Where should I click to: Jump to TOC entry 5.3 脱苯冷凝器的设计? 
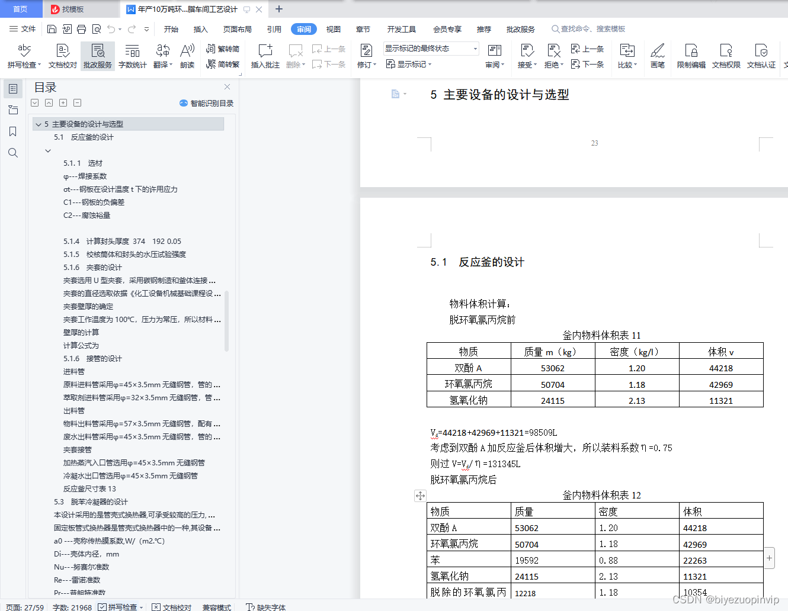[x=91, y=502]
